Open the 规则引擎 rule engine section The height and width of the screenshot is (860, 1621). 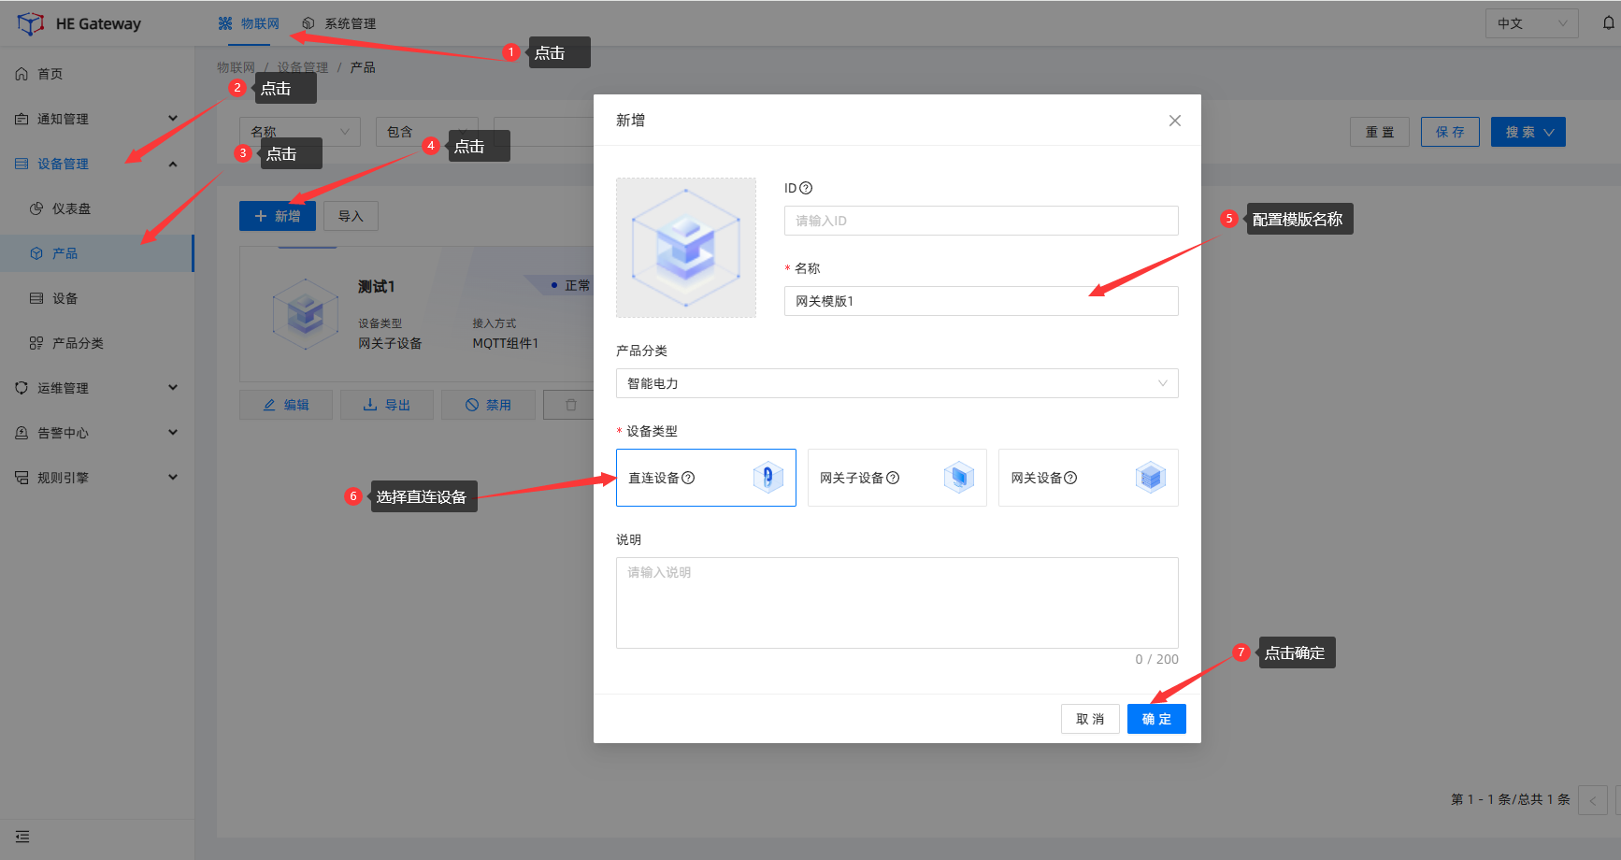63,477
